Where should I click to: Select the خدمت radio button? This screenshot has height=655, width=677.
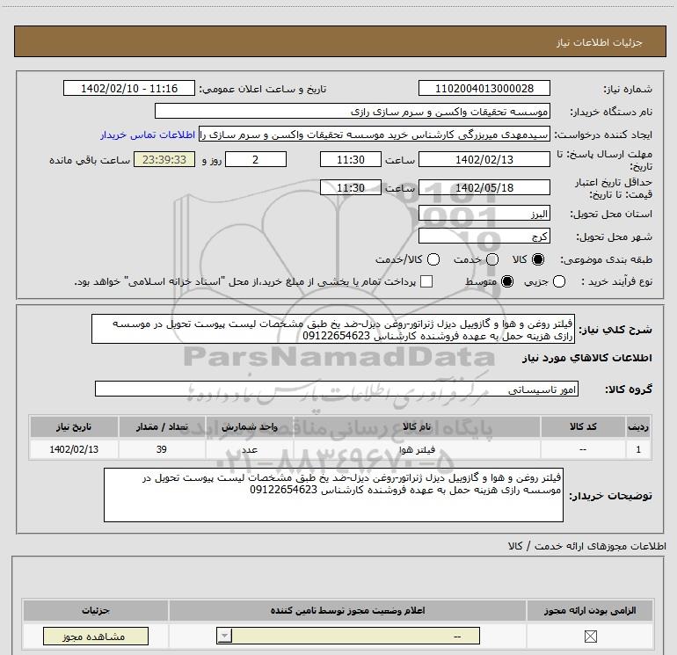(x=492, y=259)
